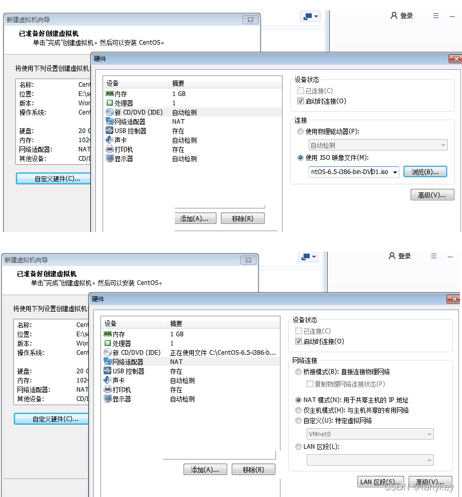The height and width of the screenshot is (497, 462).
Task: Click 登录 text in top window
Action: [406, 16]
